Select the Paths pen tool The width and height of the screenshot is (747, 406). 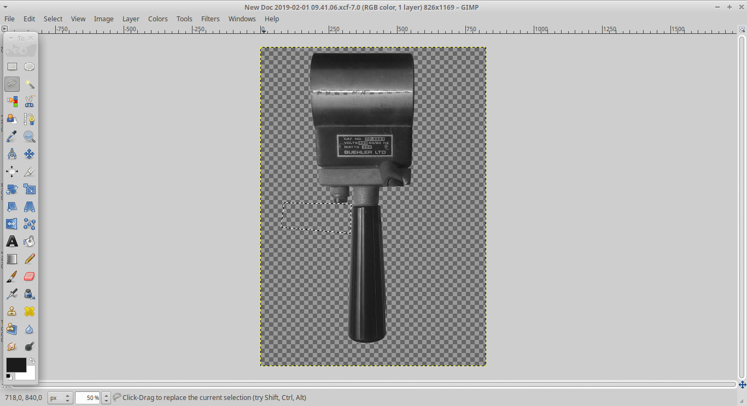tap(30, 119)
